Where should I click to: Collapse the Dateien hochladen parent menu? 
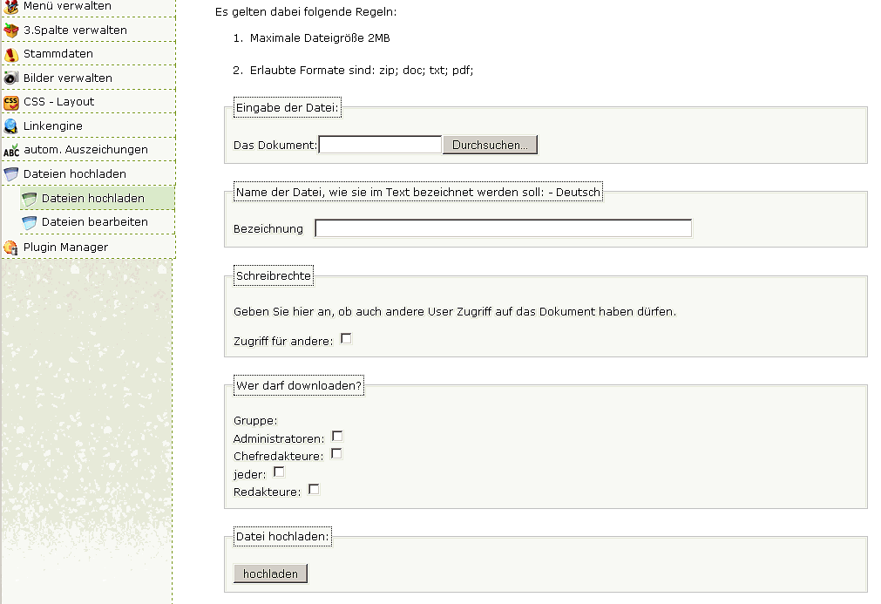pos(74,174)
